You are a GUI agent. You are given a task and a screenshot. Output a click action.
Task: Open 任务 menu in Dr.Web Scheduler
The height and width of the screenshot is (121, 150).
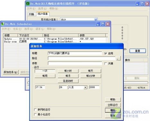(x=17, y=29)
